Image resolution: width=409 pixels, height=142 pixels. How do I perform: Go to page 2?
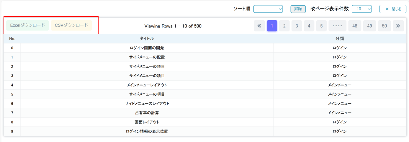pyautogui.click(x=284, y=26)
